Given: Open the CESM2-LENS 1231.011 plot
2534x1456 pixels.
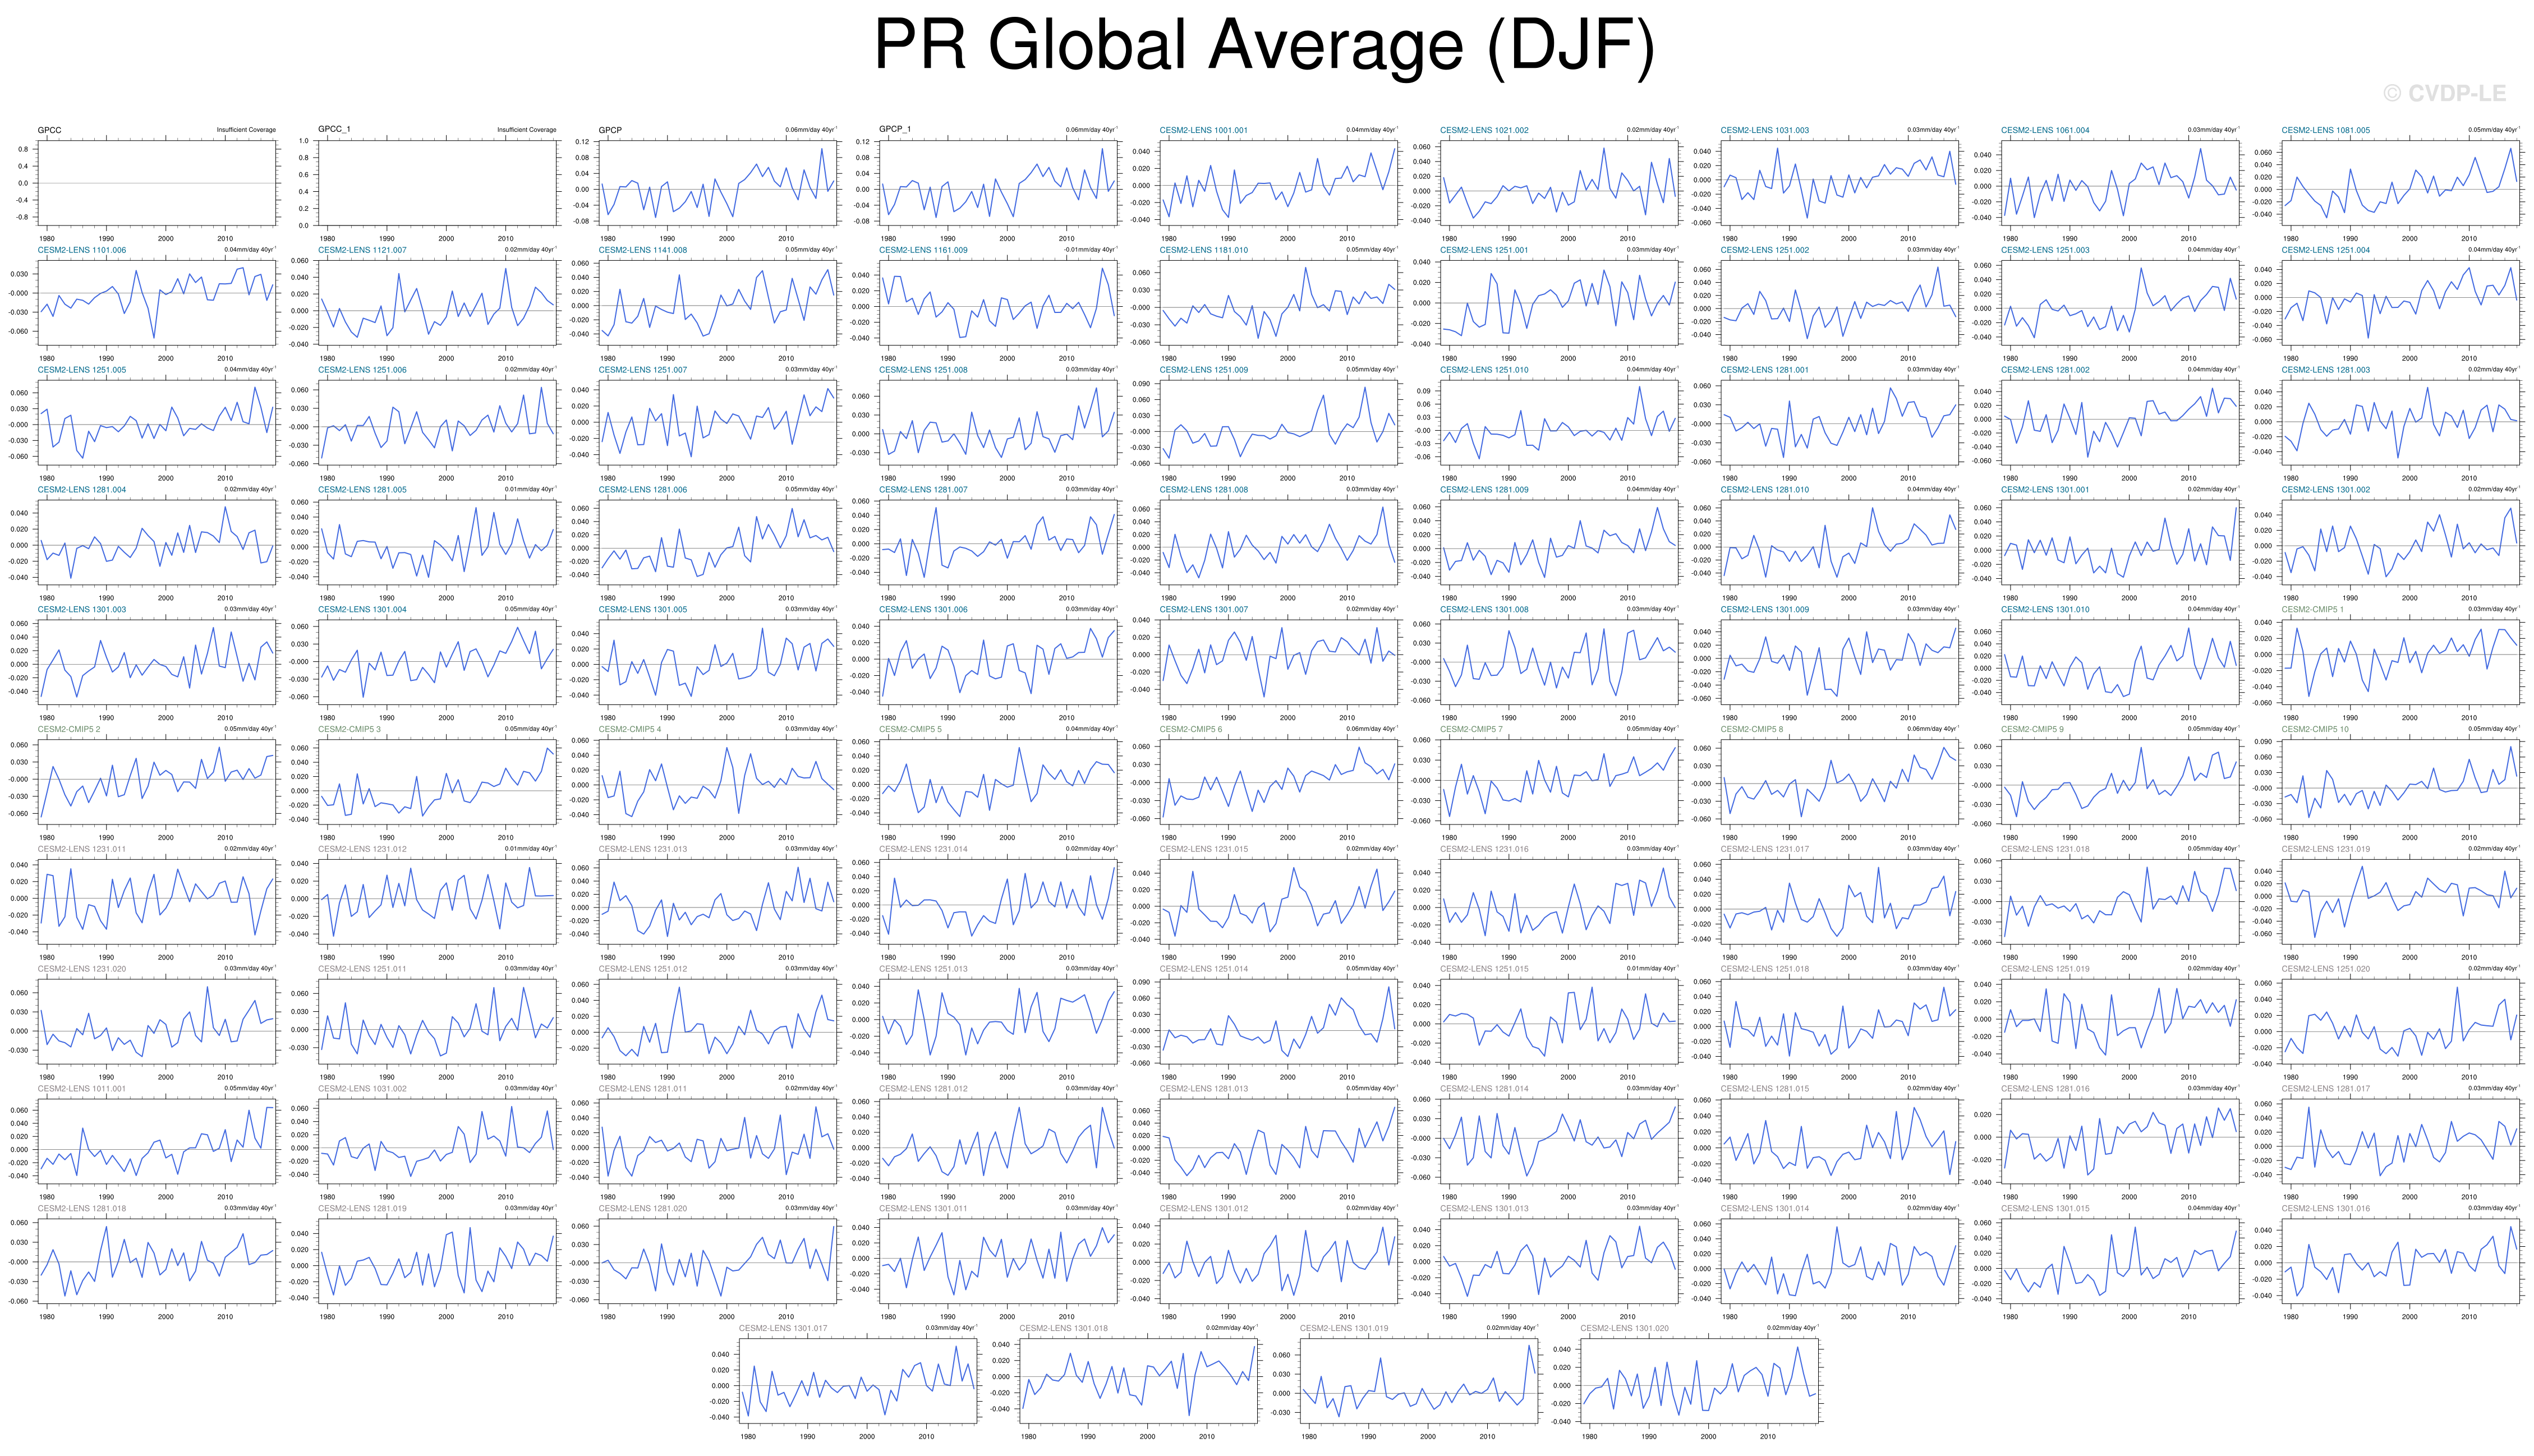Looking at the screenshot, I should 157,901.
